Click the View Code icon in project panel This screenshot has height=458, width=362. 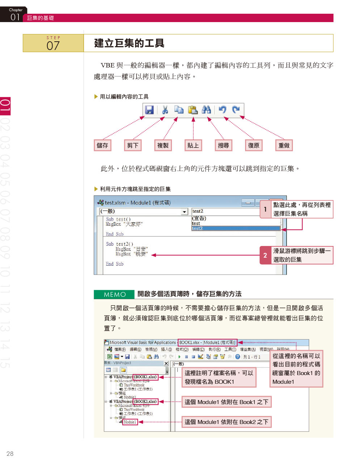click(x=108, y=370)
